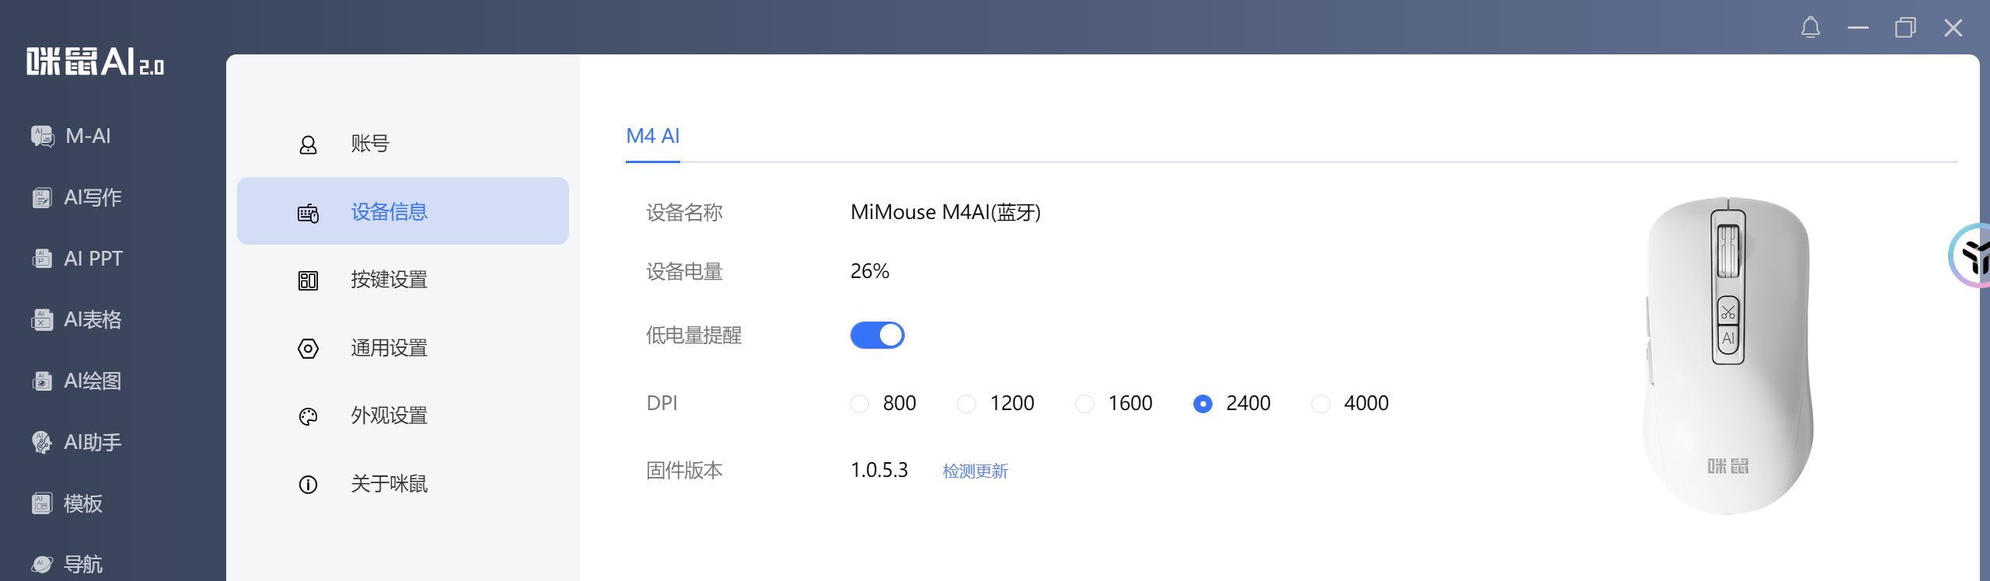The image size is (1990, 581).
Task: Click the 模板 templates icon
Action: [43, 503]
